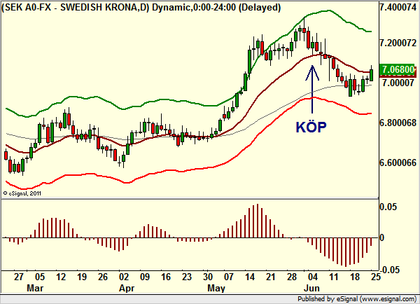This screenshot has height=304, width=420.
Task: Click the 7.00007 price axis label
Action: coord(398,83)
